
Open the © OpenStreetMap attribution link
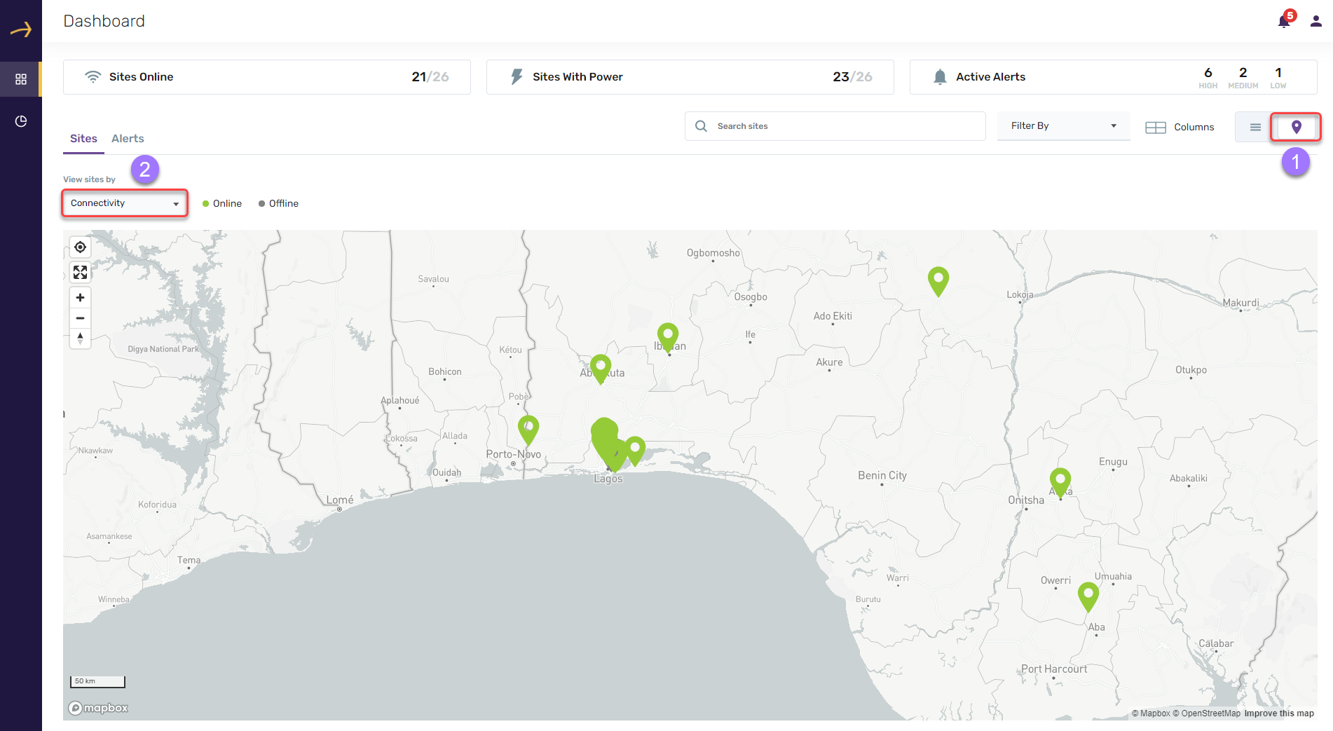pos(1207,713)
